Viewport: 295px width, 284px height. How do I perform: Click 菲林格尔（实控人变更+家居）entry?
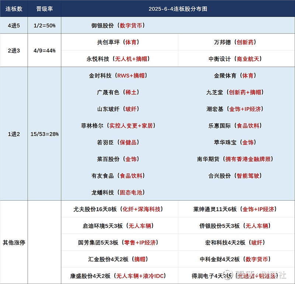tap(118, 125)
